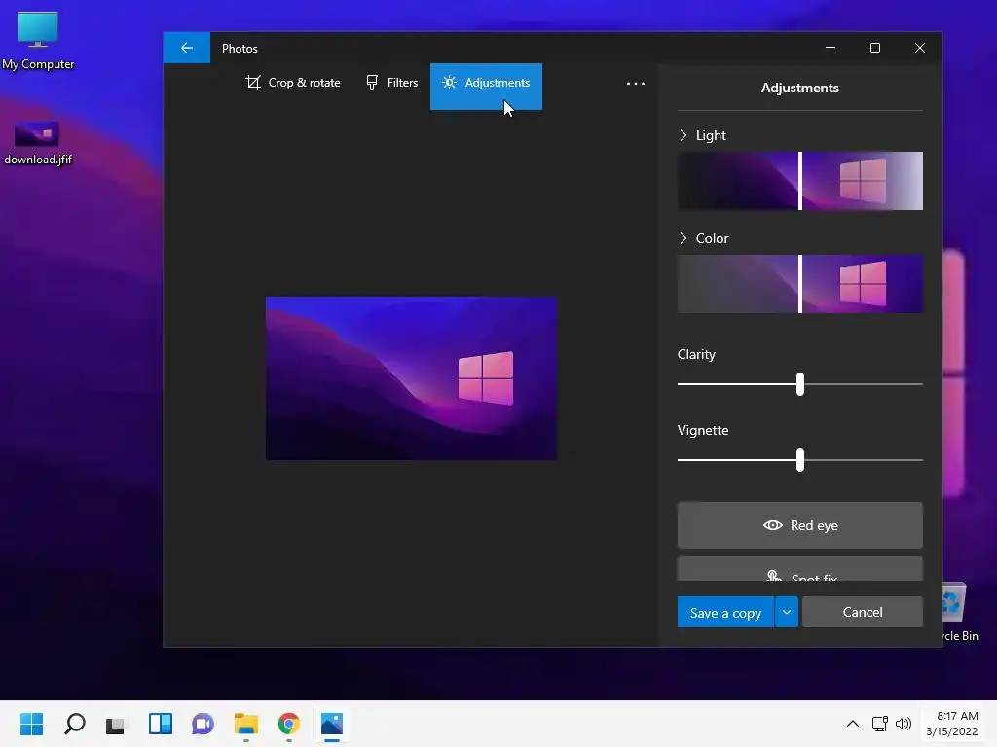Click the Light preview strip slider
Screen dimensions: 997x747
[800, 180]
